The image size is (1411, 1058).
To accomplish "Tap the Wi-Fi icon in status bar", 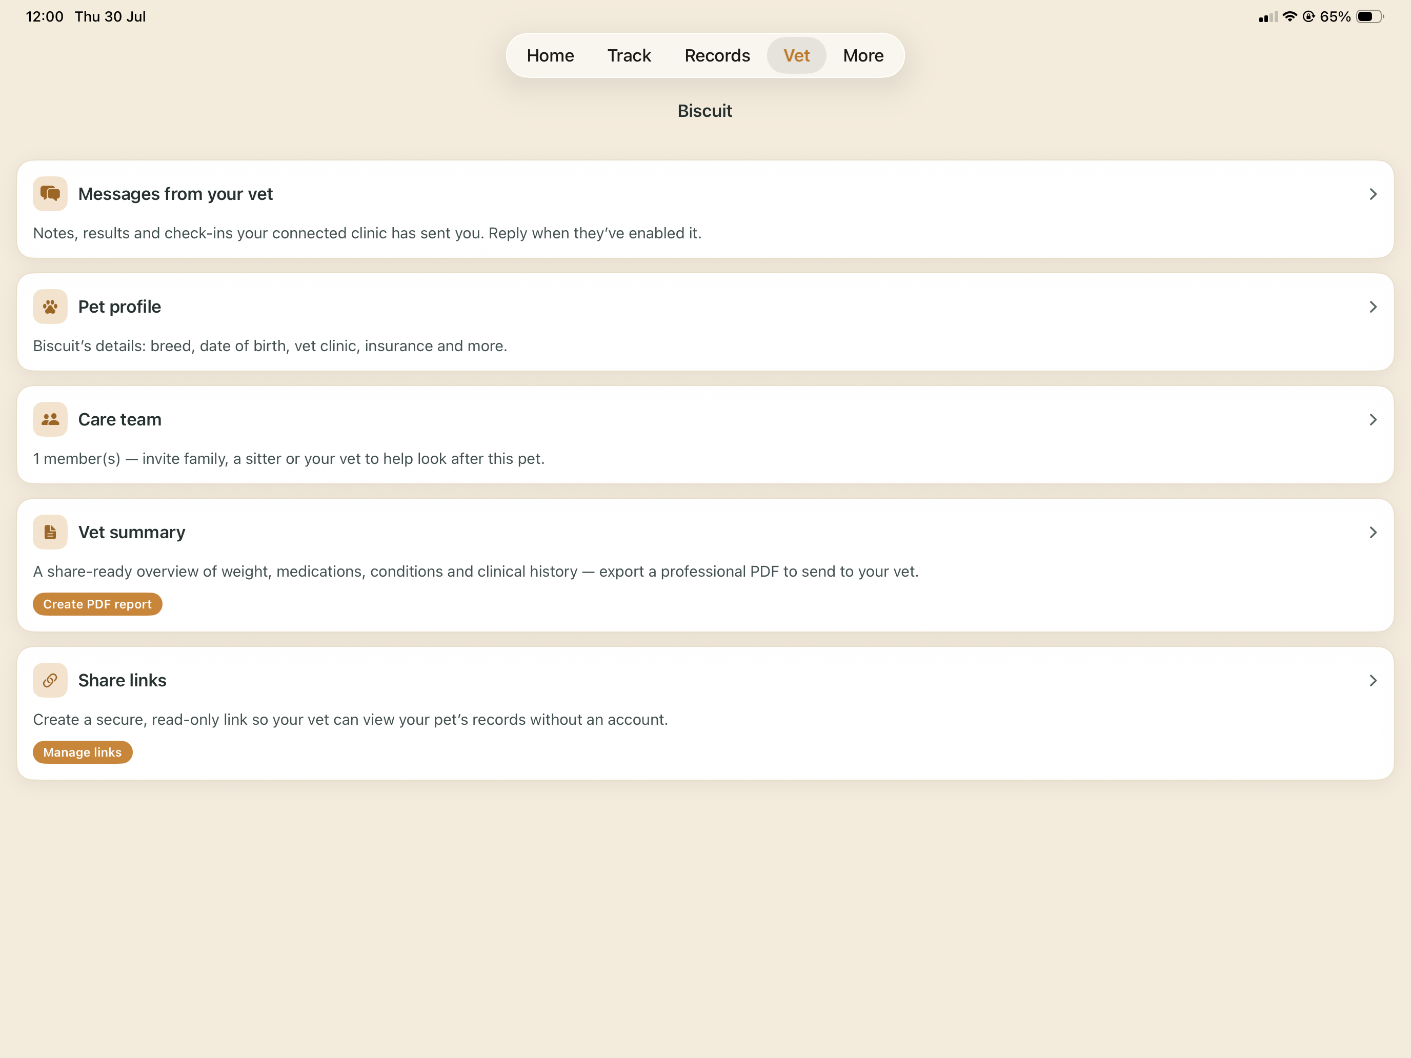I will 1290,16.
